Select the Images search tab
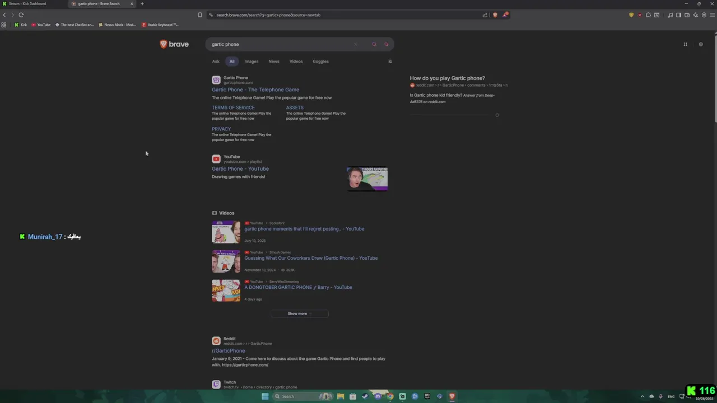 click(x=251, y=62)
